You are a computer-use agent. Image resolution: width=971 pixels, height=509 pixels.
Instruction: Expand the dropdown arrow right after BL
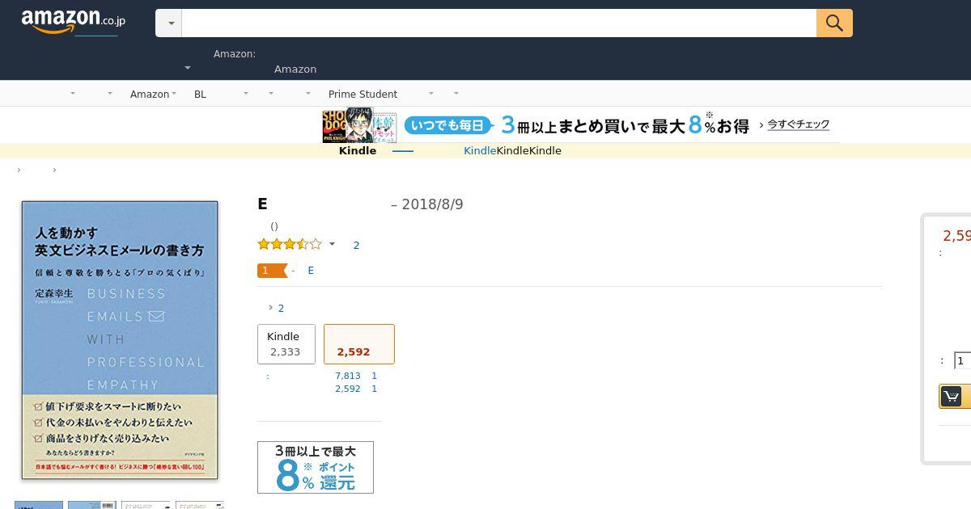click(x=246, y=94)
